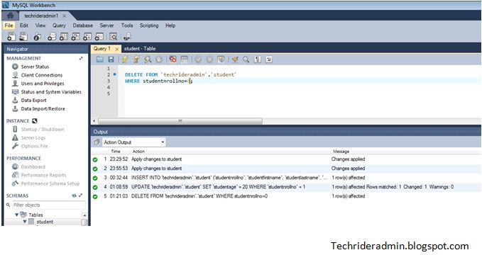482x255 pixels.
Task: Open Data Export
Action: (33, 101)
